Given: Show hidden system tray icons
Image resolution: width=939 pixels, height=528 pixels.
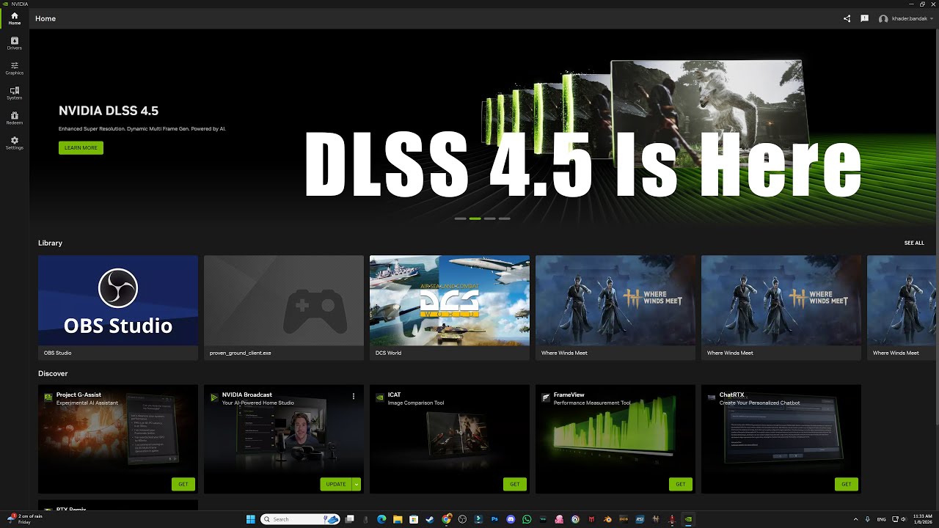Looking at the screenshot, I should pyautogui.click(x=856, y=519).
